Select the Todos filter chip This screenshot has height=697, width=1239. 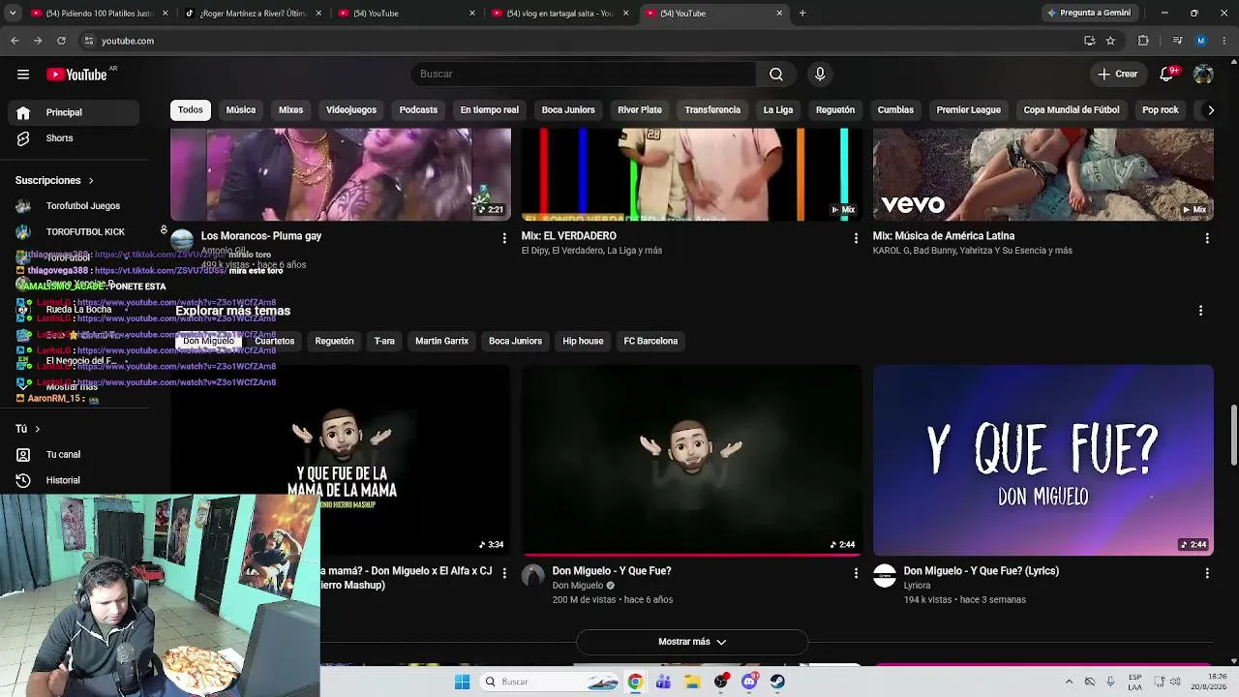[191, 110]
